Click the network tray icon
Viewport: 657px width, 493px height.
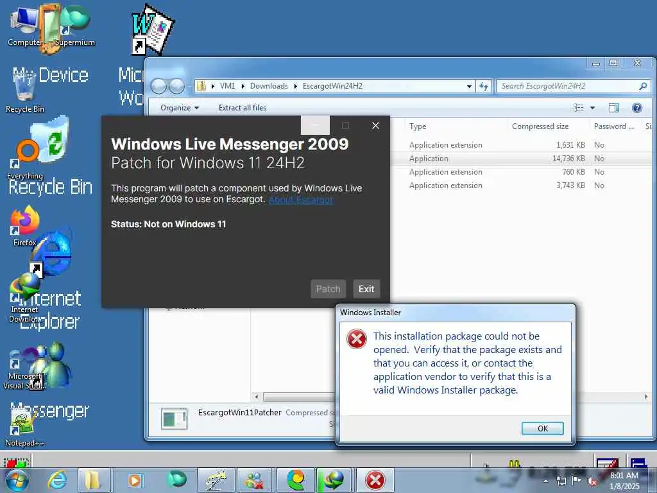(561, 481)
